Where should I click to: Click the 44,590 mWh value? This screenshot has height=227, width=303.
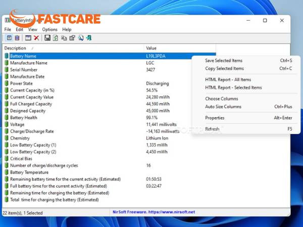158,104
